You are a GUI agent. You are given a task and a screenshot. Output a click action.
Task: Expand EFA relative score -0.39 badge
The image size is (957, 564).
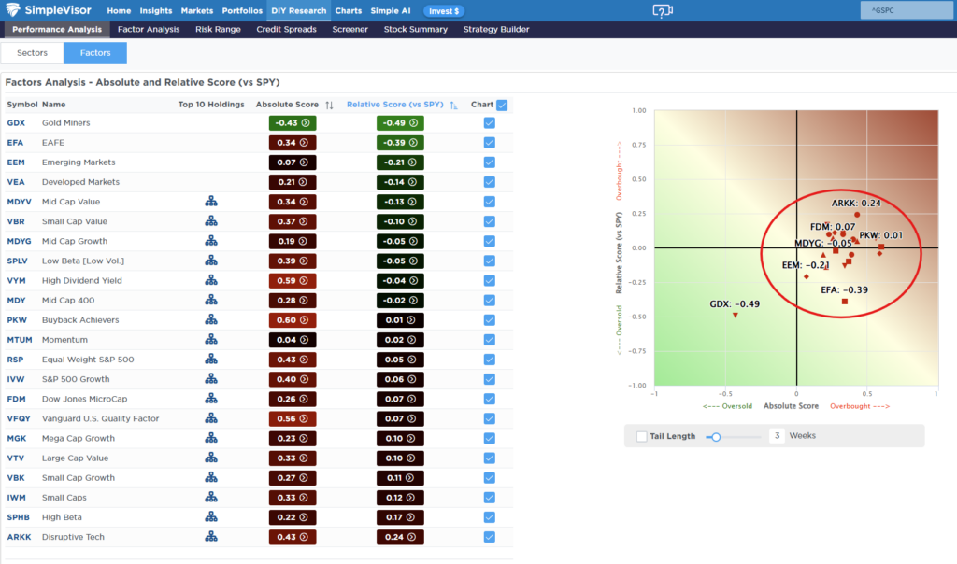point(400,143)
